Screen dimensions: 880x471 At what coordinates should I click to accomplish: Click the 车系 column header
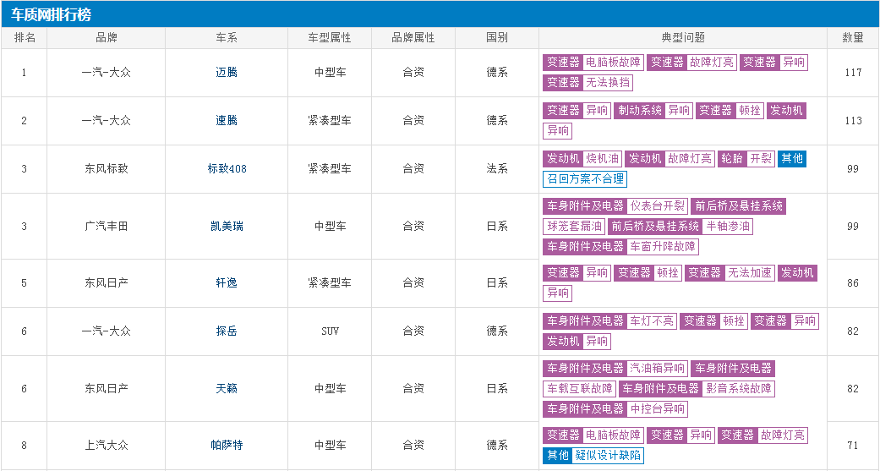pos(227,37)
